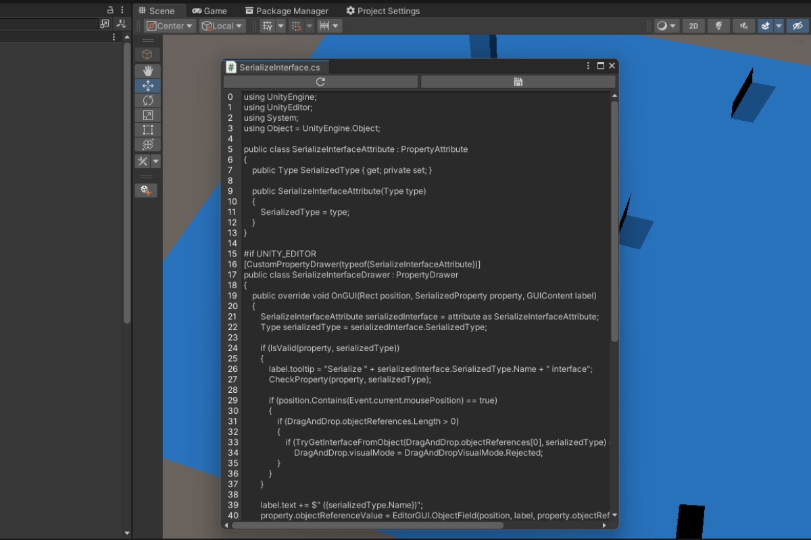811x540 pixels.
Task: Select the combined Transform tool
Action: point(147,144)
